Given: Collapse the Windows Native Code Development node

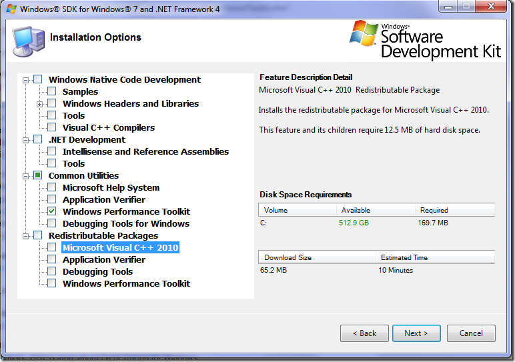Looking at the screenshot, I should (25, 80).
